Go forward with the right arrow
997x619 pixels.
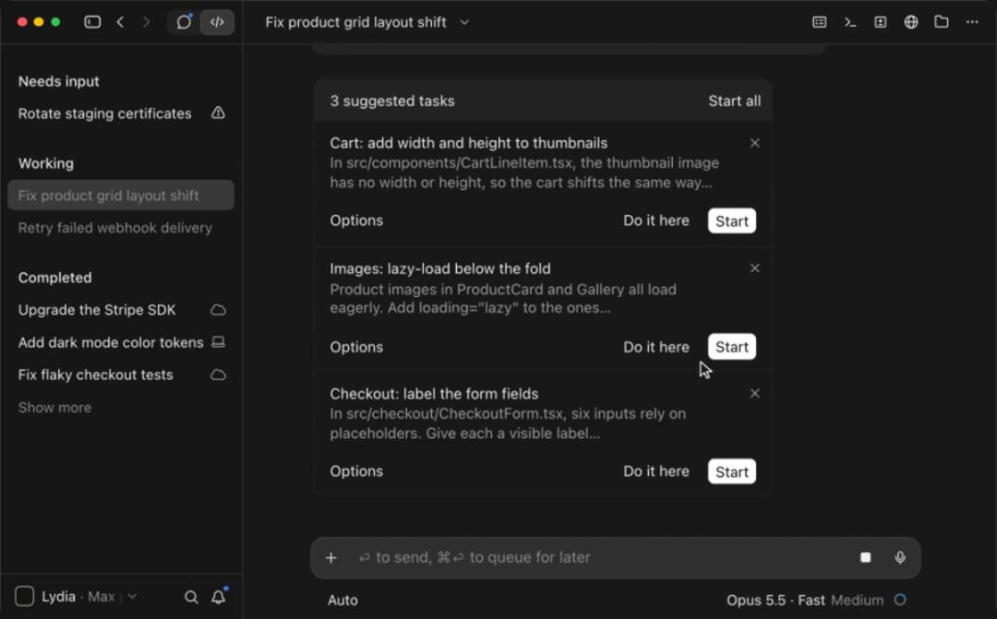coord(146,22)
